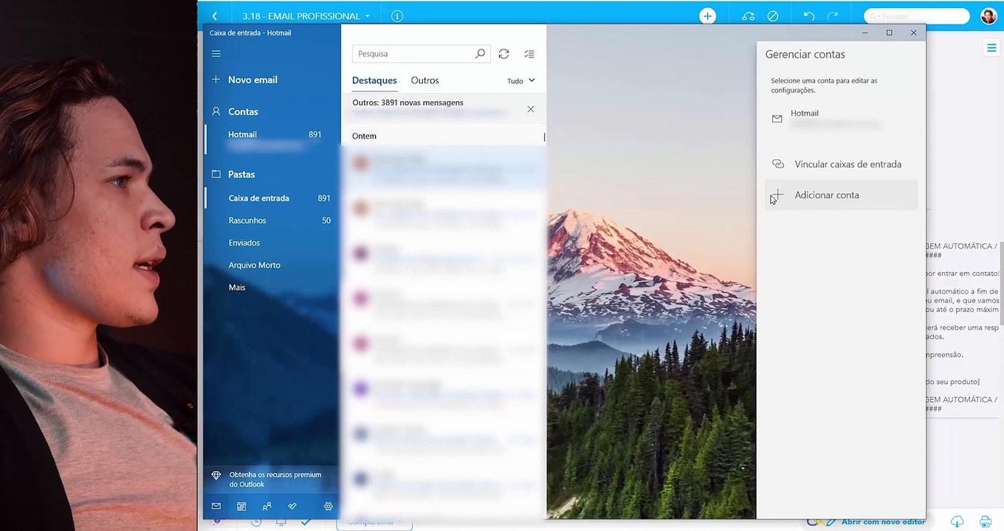1004x531 pixels.
Task: Click the search magnifier icon
Action: pos(480,54)
